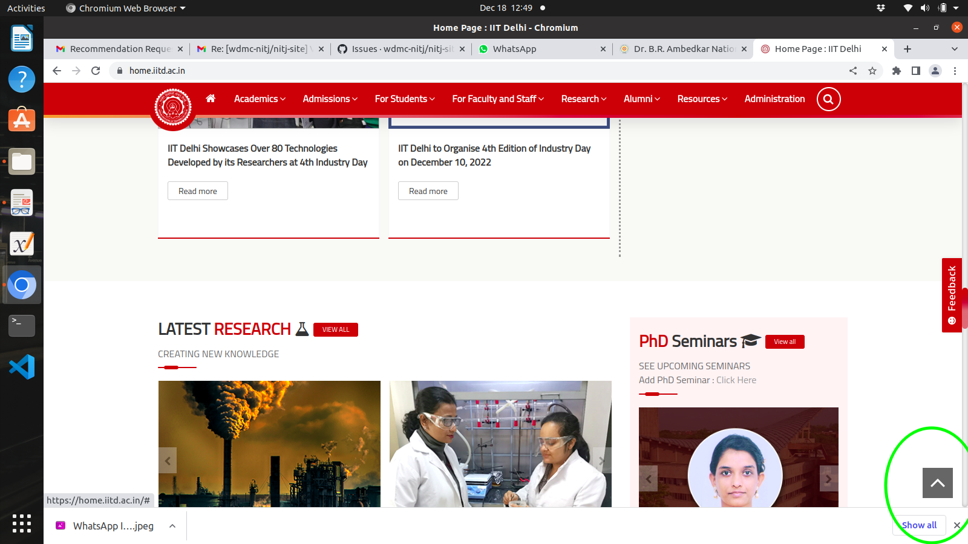The image size is (968, 544).
Task: Click "Click Here" to add a PhD seminar
Action: (x=736, y=380)
